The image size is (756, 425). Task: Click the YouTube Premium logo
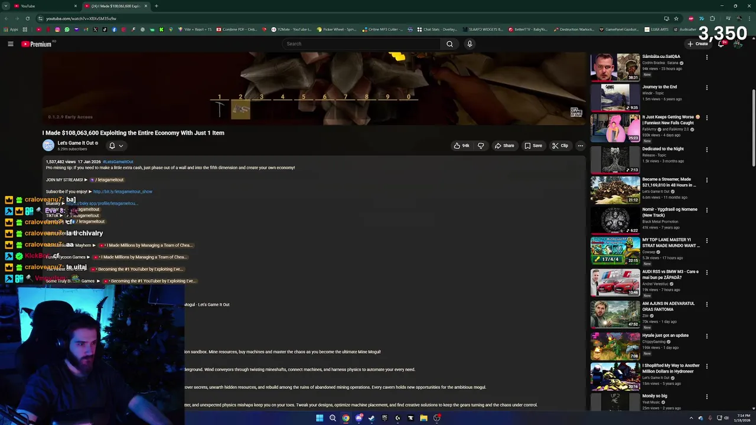pyautogui.click(x=37, y=44)
